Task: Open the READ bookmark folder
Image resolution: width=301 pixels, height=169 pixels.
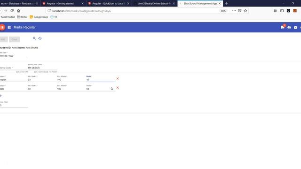Action: click(22, 17)
